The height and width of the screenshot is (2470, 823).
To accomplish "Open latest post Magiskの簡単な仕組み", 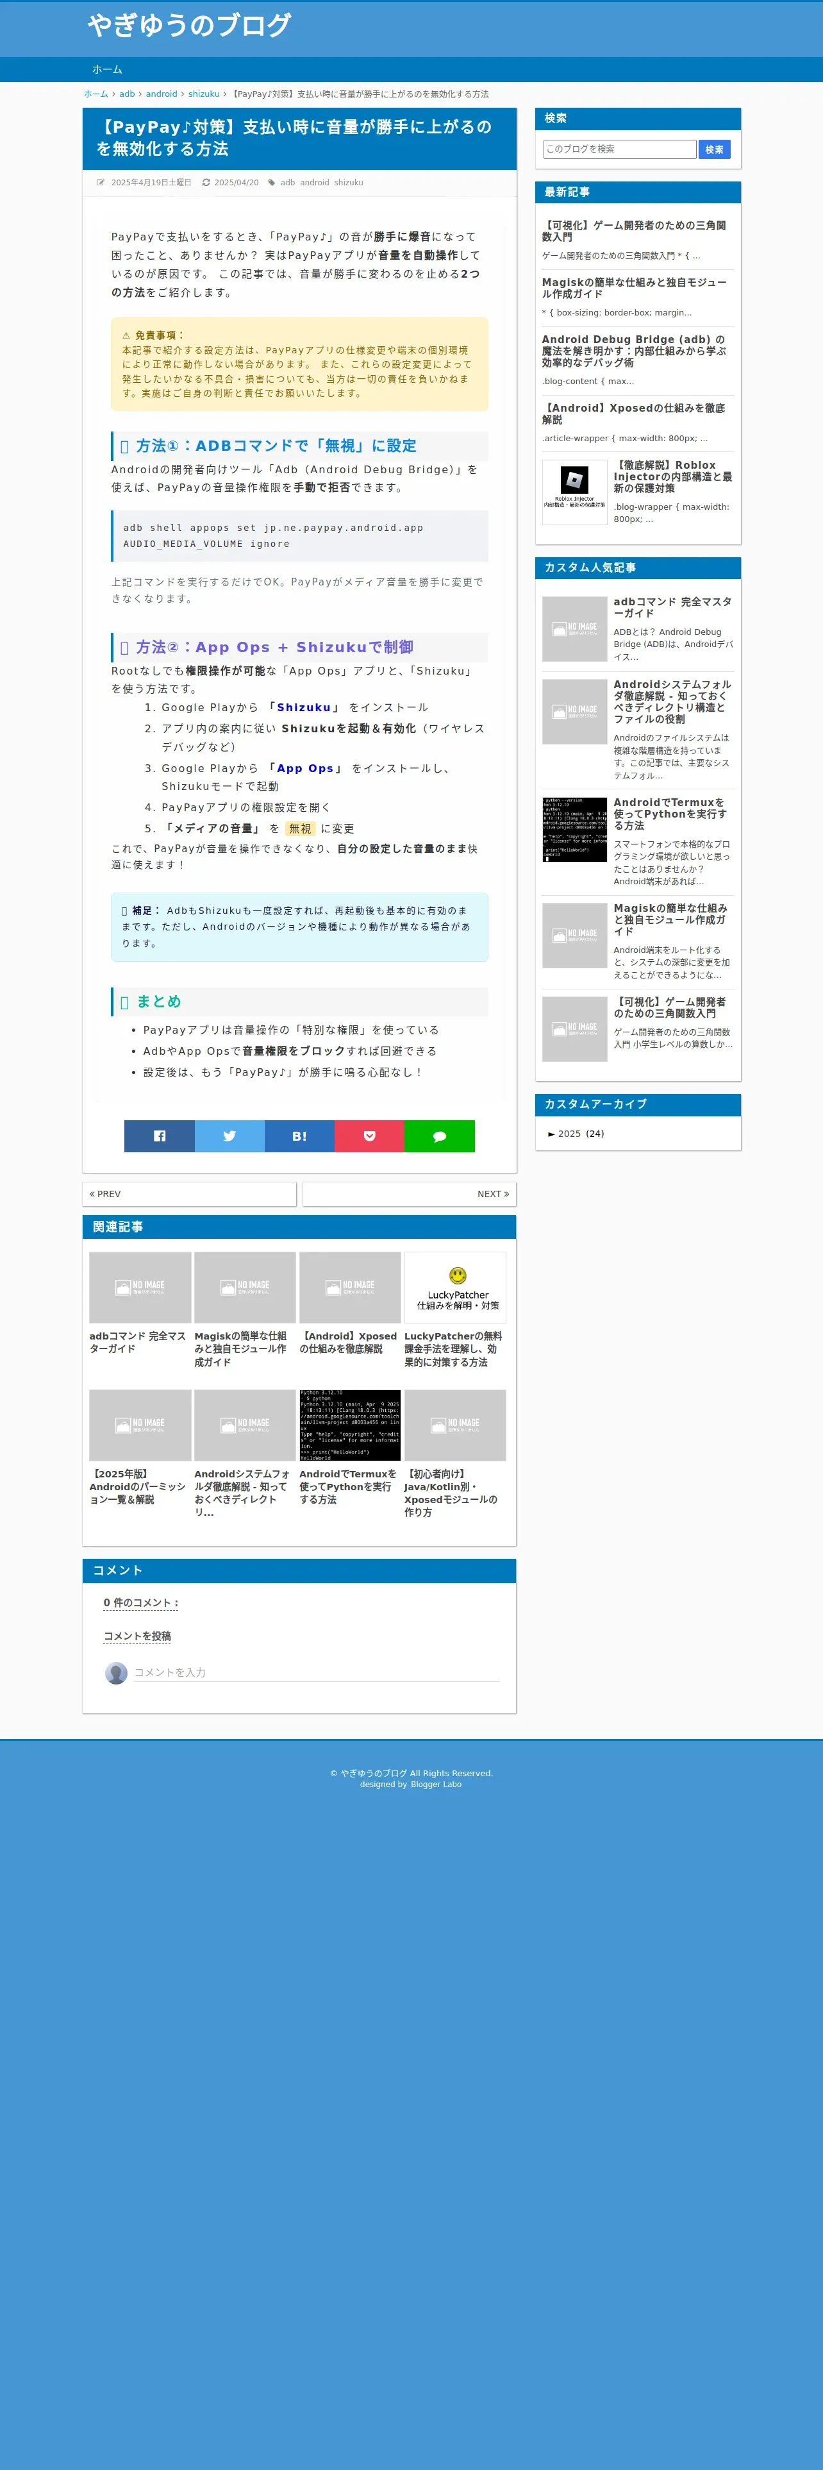I will point(633,288).
